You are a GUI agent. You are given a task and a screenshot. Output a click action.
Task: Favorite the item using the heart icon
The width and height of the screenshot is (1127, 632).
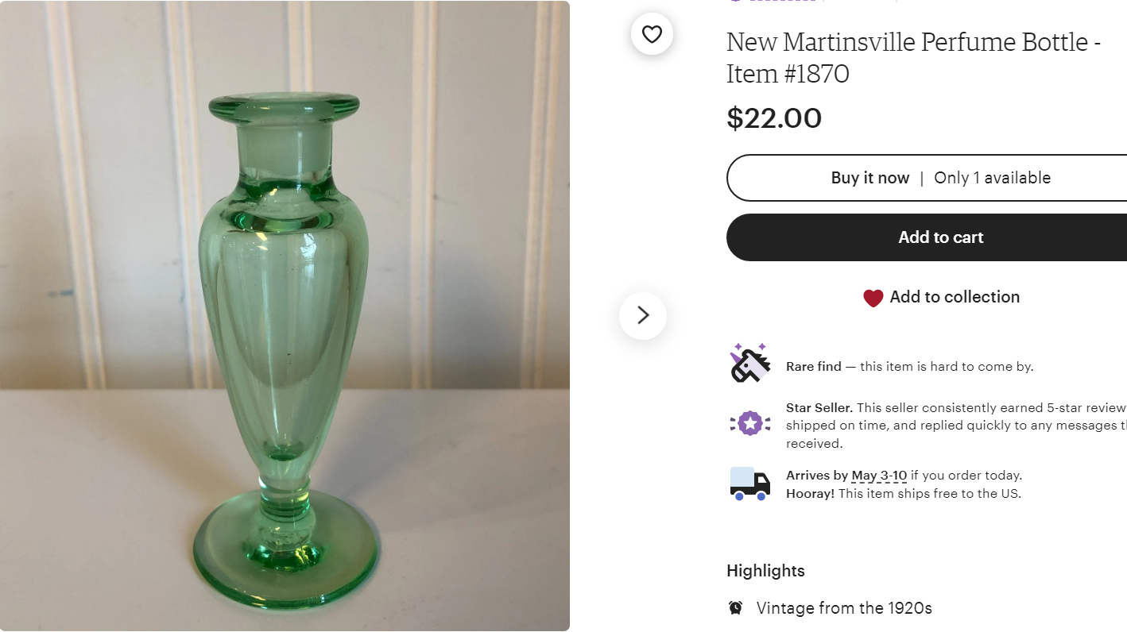(652, 34)
